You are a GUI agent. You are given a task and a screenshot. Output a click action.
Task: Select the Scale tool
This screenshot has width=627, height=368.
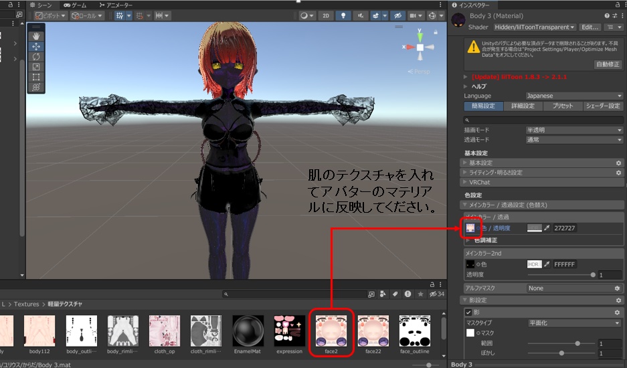[x=36, y=67]
